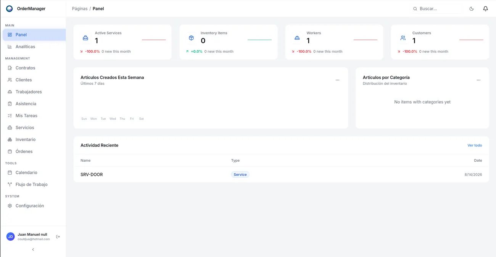The image size is (496, 257).
Task: Open the Calendario tool
Action: [34, 173]
